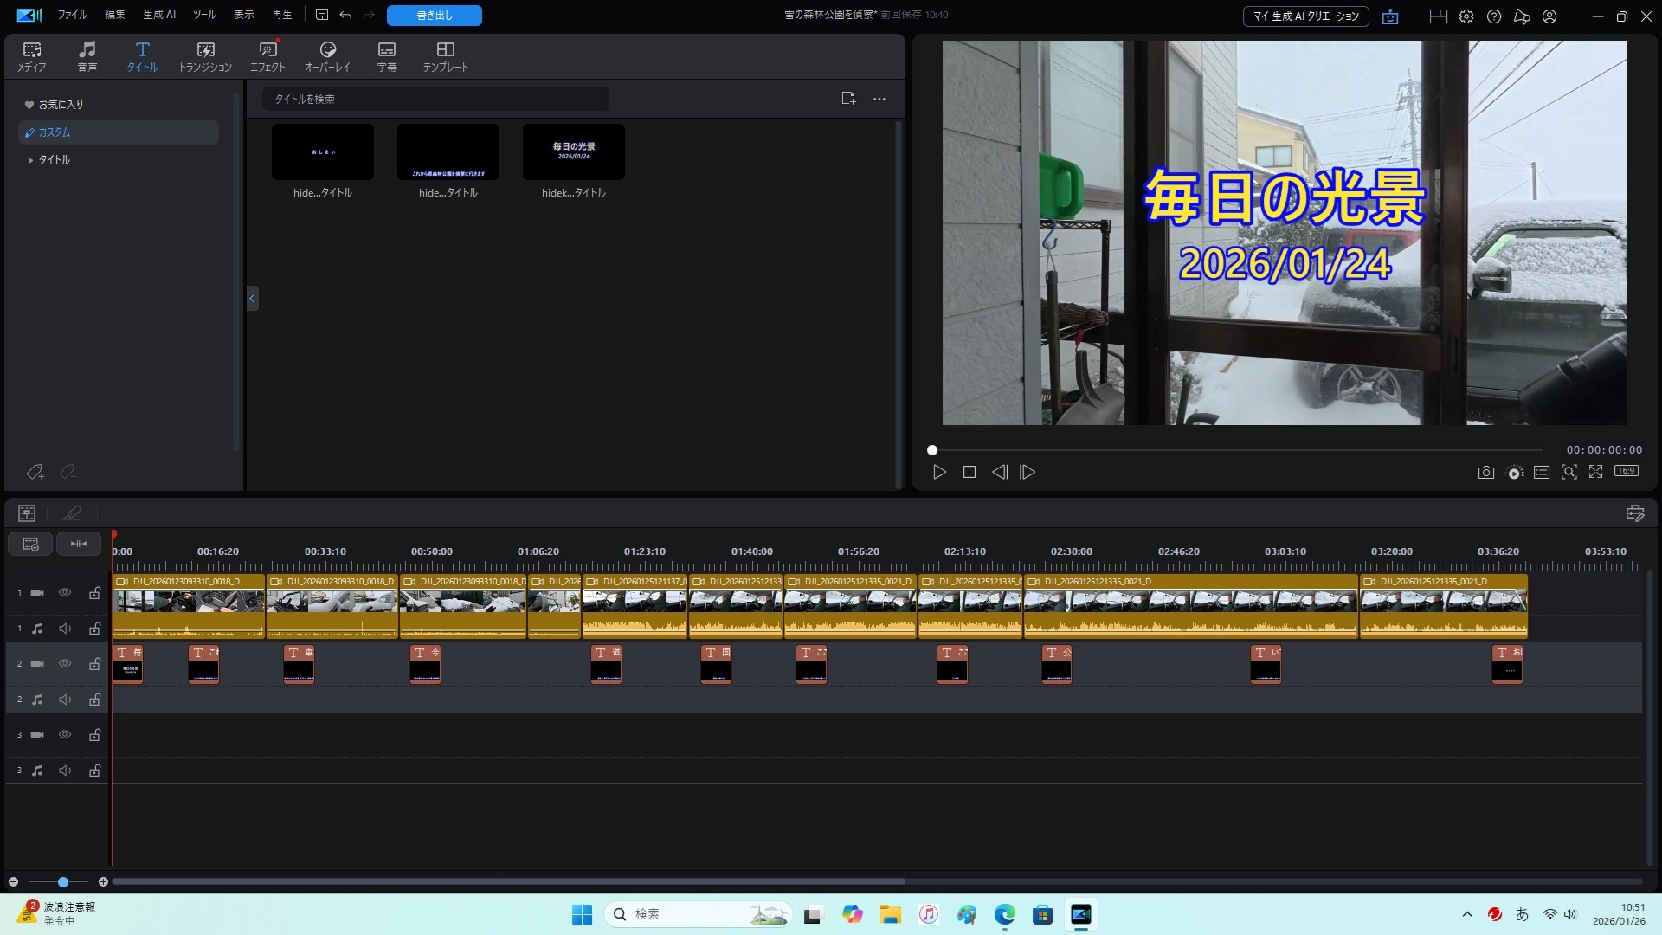1662x935 pixels.
Task: Open the settings gear icon in title bar
Action: point(1466,16)
